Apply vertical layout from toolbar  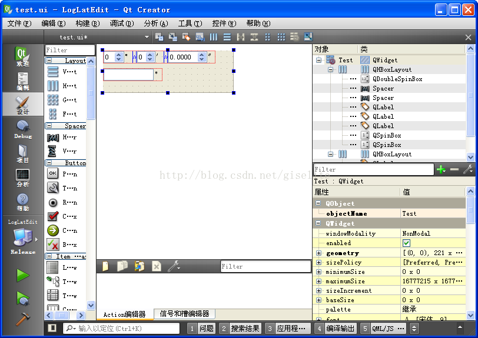pyautogui.click(x=227, y=37)
